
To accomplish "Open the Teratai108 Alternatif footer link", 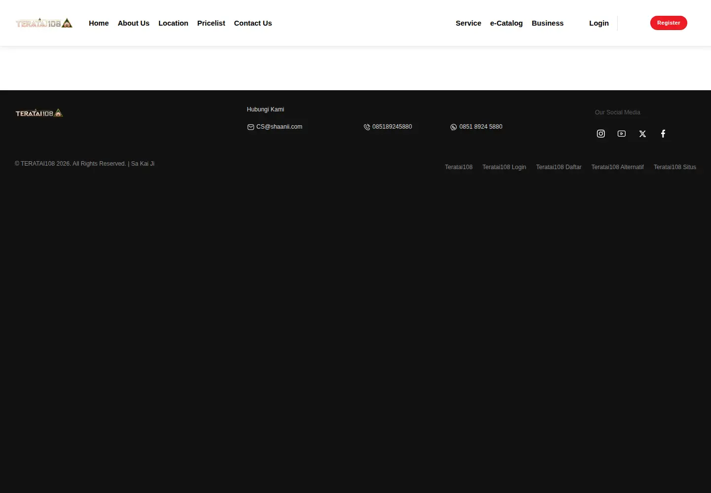I will pos(618,167).
